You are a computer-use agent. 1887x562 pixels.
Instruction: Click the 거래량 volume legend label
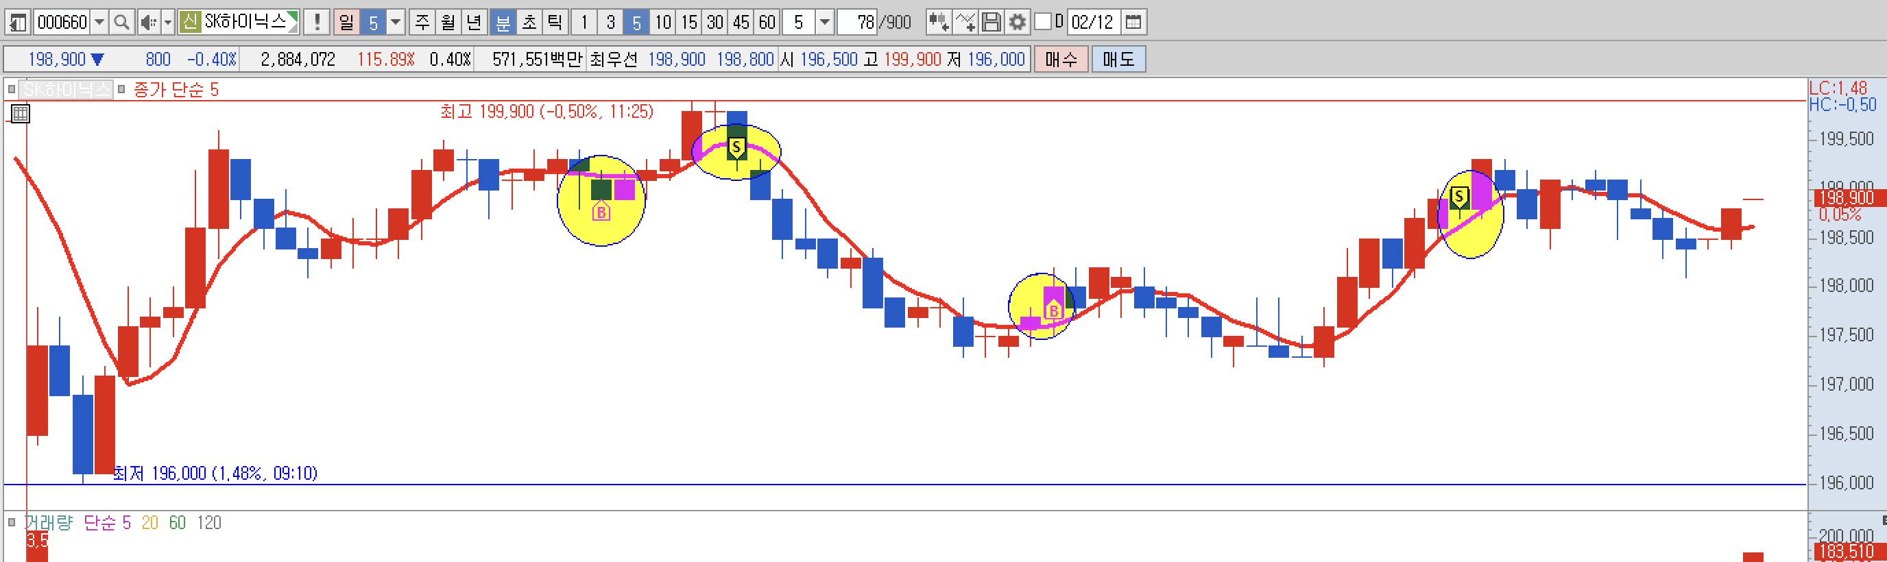(49, 522)
